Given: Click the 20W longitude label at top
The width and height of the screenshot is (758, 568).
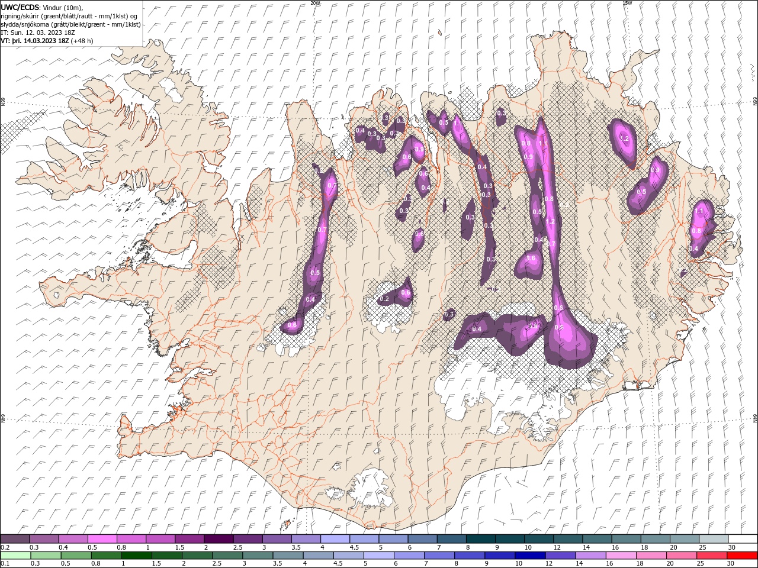Looking at the screenshot, I should [315, 3].
